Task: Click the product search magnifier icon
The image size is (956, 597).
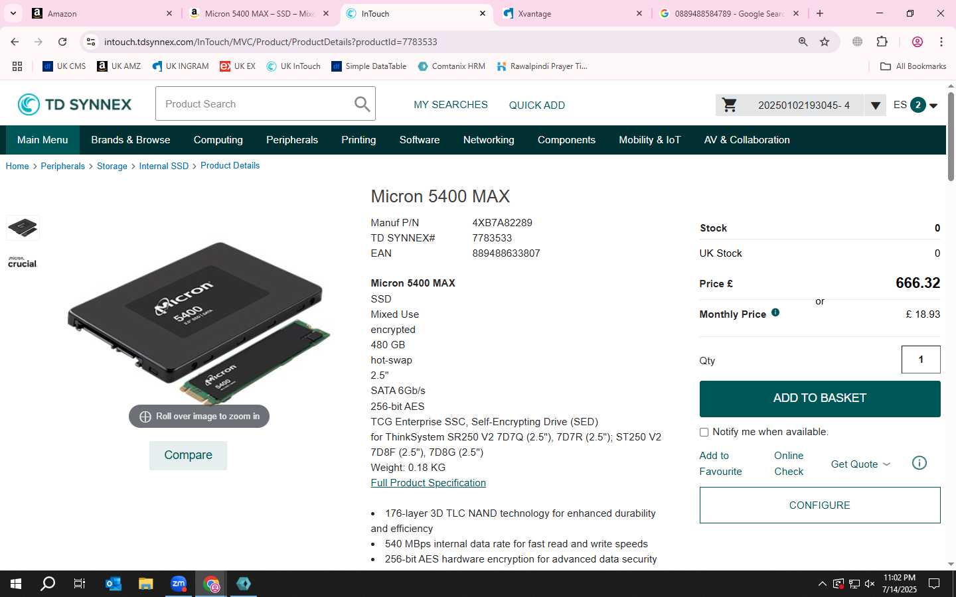Action: pyautogui.click(x=362, y=104)
